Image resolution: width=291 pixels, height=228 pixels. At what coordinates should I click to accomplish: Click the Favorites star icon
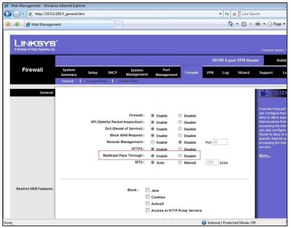coord(8,24)
